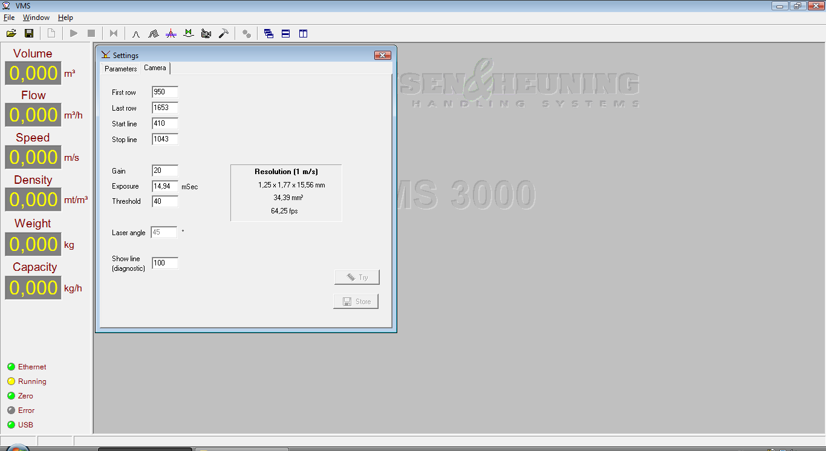Image resolution: width=826 pixels, height=451 pixels.
Task: Save using the floppy disk icon
Action: pyautogui.click(x=28, y=34)
